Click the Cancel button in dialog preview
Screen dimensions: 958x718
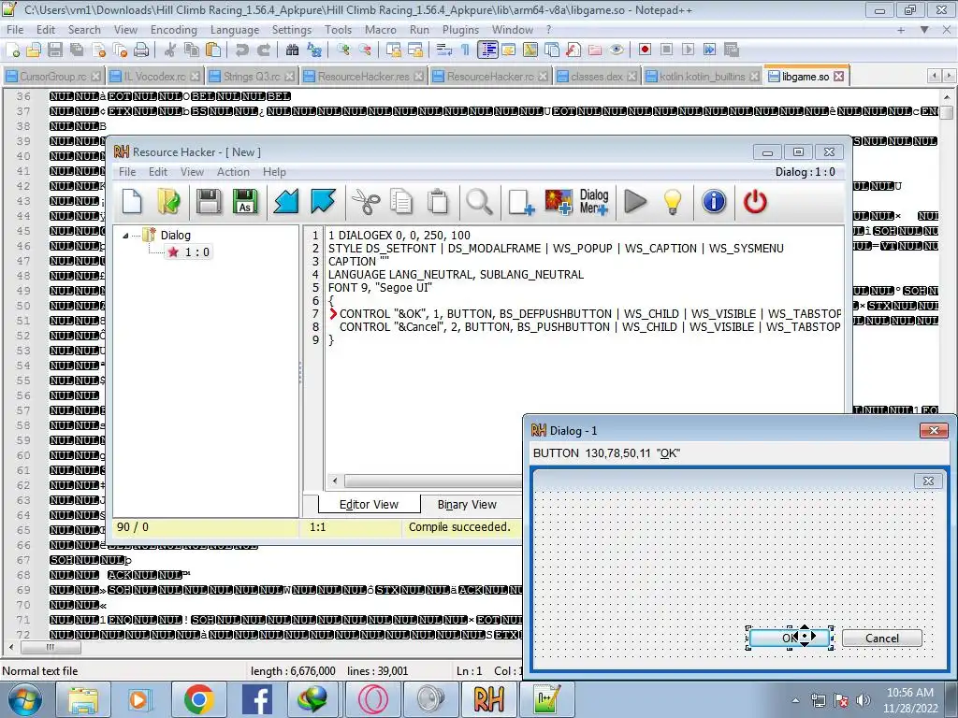(x=881, y=639)
